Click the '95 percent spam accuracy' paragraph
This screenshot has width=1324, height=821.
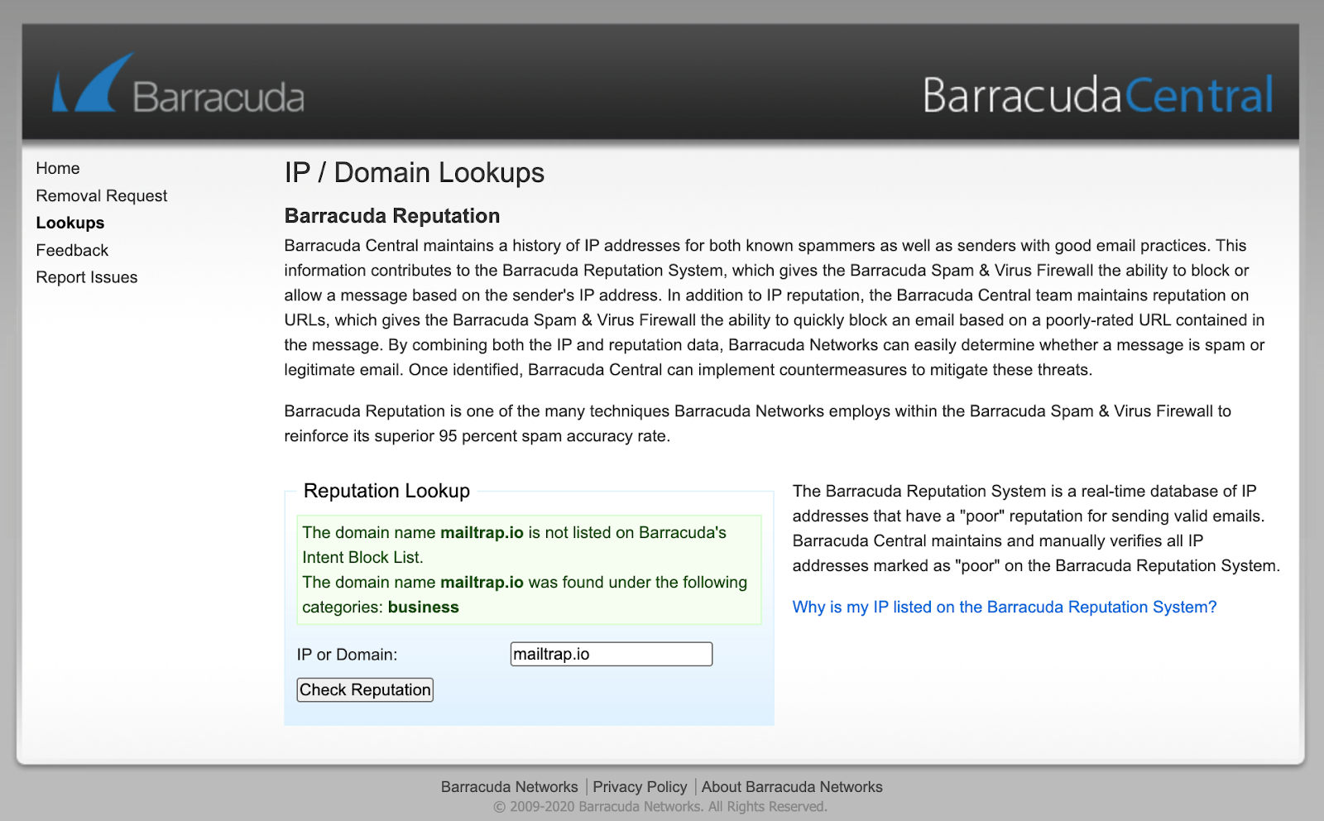pos(758,423)
